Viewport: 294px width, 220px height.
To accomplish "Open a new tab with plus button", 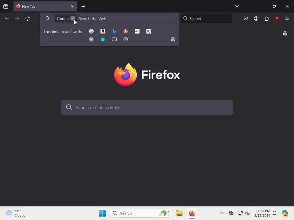I will [83, 7].
